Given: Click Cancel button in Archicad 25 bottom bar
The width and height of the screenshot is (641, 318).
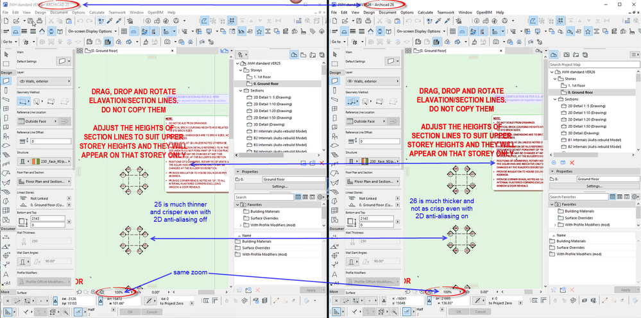Looking at the screenshot, I should 151,312.
